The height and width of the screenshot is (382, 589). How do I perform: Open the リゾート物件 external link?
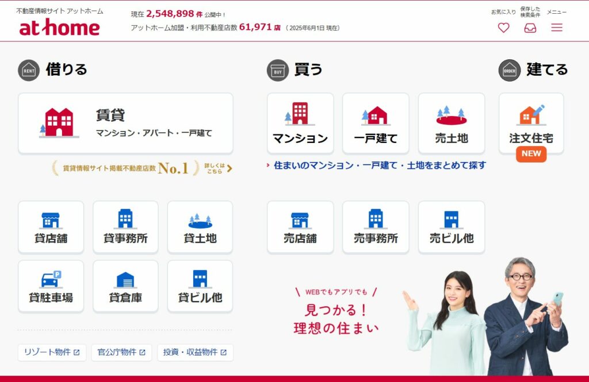[x=52, y=352]
